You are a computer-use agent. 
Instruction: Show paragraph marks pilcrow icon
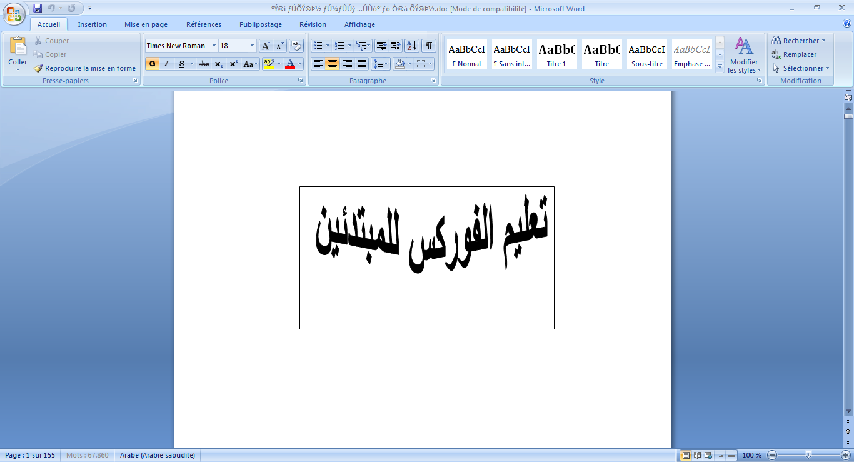point(429,46)
